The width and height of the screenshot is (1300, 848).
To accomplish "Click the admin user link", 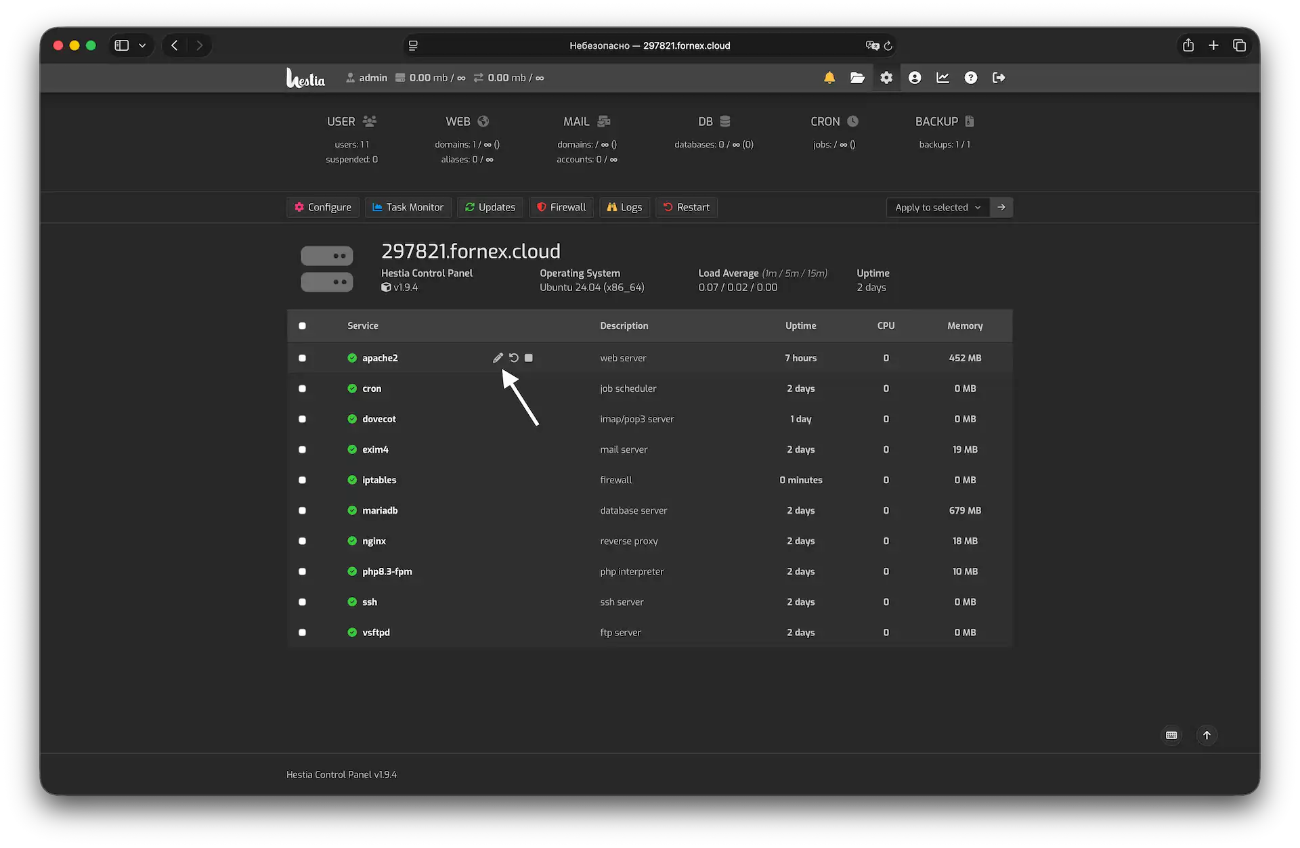I will (x=366, y=78).
